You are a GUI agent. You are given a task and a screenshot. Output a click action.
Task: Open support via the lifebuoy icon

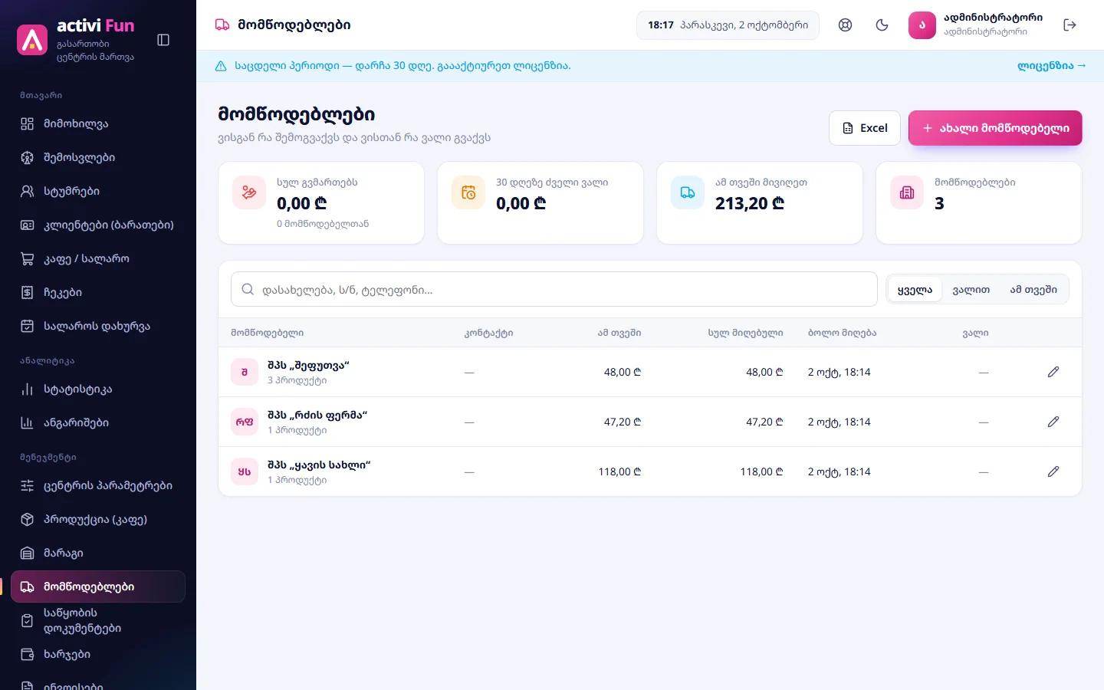pyautogui.click(x=845, y=25)
